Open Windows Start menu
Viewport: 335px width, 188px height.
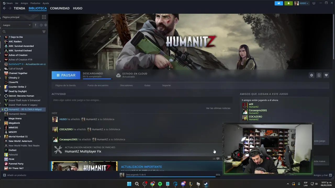[x=129, y=184]
